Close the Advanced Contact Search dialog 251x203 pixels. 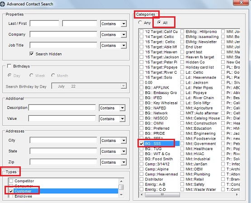click(241, 3)
